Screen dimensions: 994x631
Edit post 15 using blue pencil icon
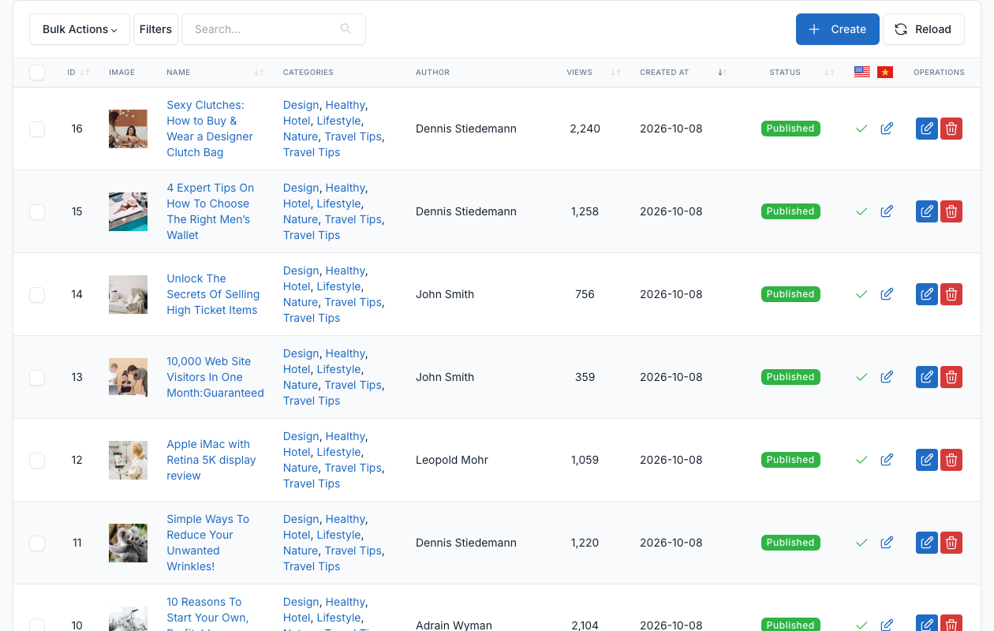click(x=927, y=211)
